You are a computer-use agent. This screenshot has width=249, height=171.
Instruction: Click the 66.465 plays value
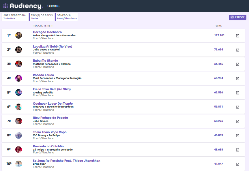click(x=218, y=64)
